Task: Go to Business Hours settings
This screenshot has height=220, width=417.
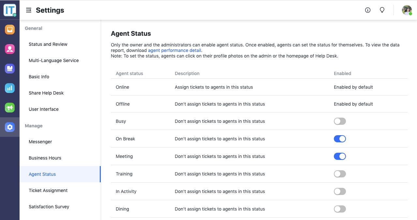Action: click(45, 158)
